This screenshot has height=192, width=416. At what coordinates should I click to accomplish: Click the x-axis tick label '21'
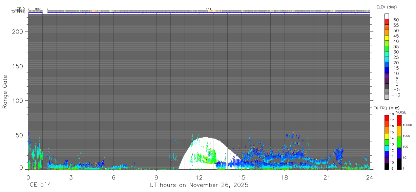[327, 177]
